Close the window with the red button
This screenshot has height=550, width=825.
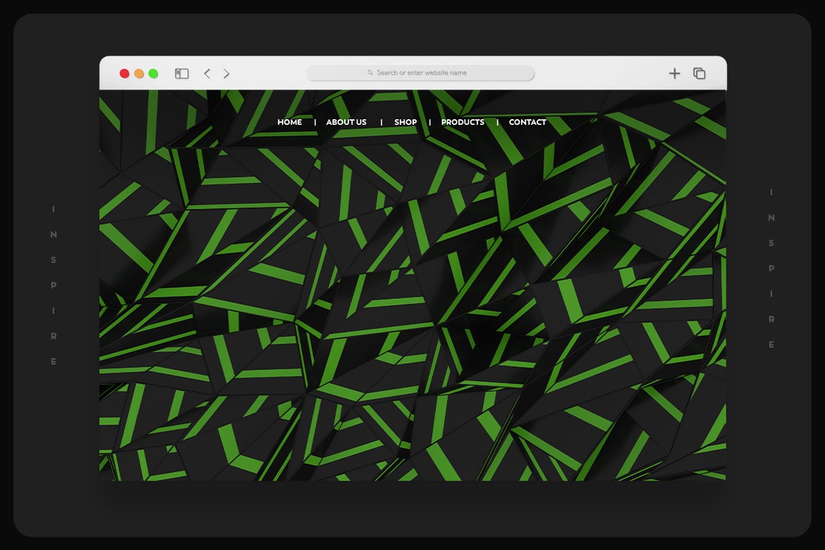[124, 73]
